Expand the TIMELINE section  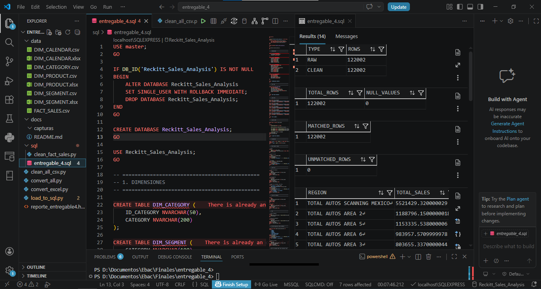click(x=53, y=276)
